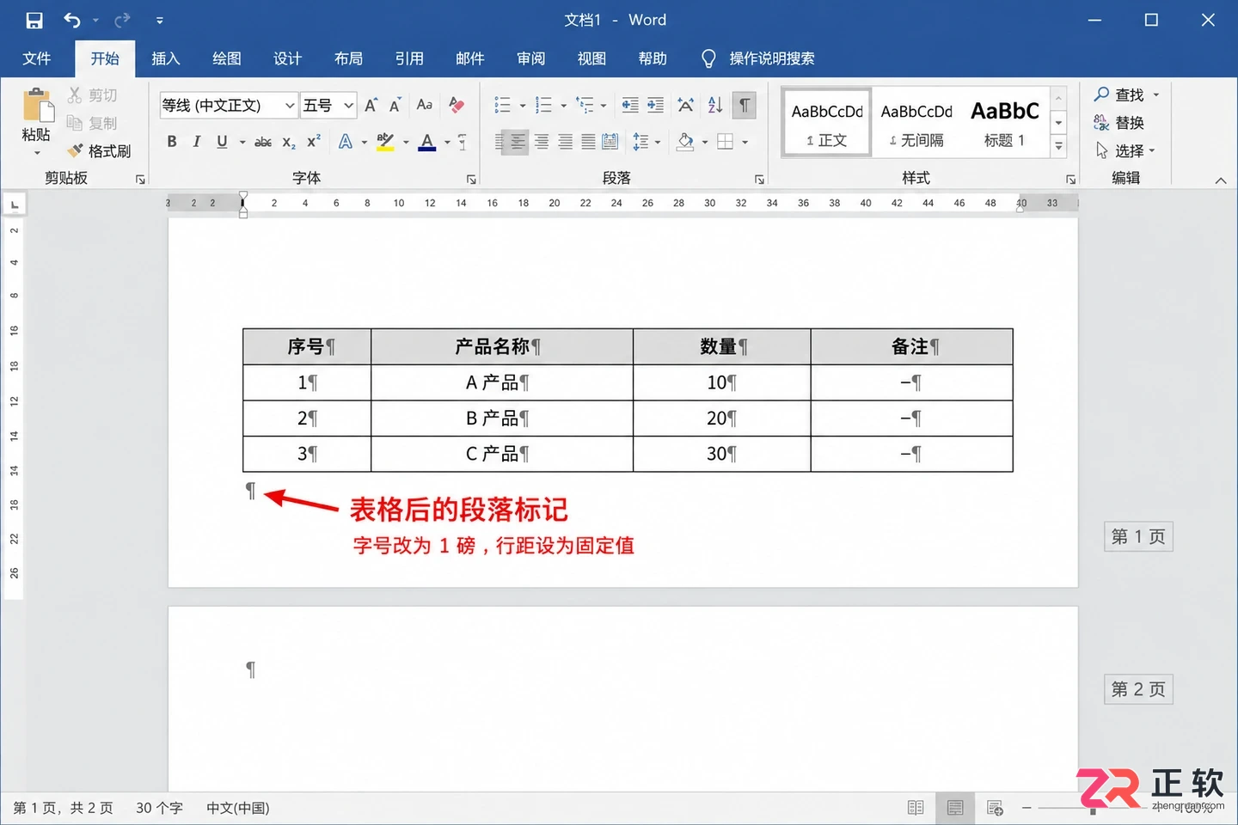Apply the 标题 1 heading style
1238x825 pixels.
tap(1004, 122)
